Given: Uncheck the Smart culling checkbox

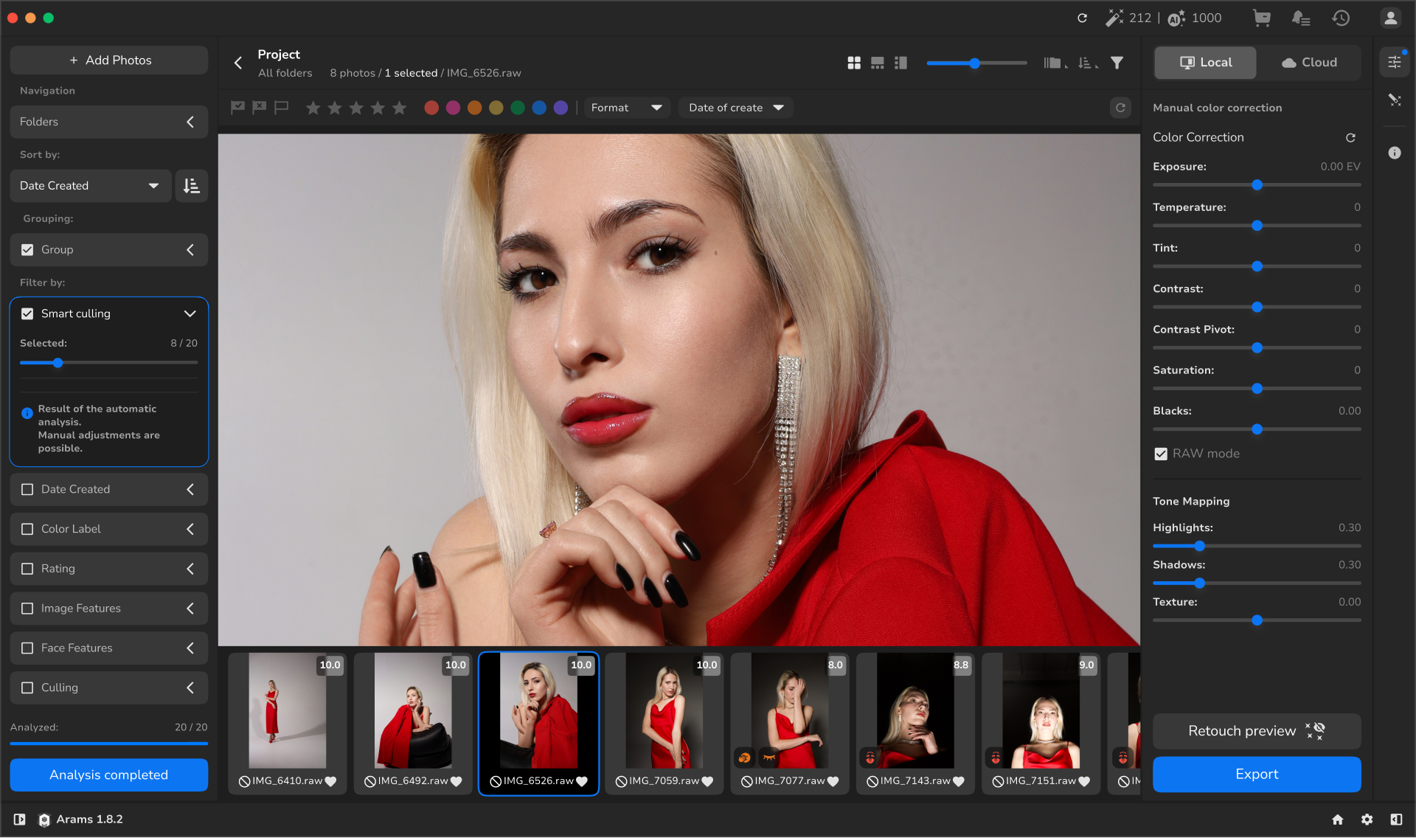Looking at the screenshot, I should (27, 314).
